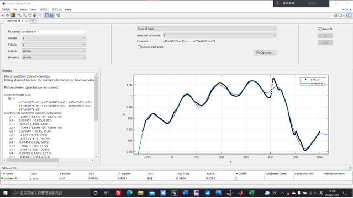Open the Adjust Axes Limits tool
This screenshot has height=198, width=353.
point(59,15)
